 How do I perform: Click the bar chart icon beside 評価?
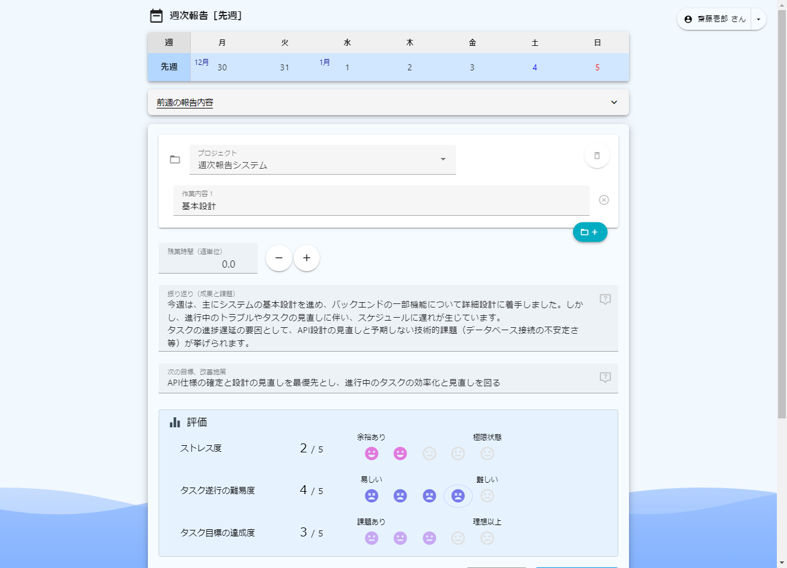[175, 423]
